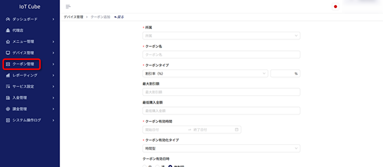
Task: Click the dashboard gauge icon in sidebar
Action: [8, 19]
